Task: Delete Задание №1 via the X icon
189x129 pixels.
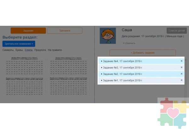Action: 181,81
